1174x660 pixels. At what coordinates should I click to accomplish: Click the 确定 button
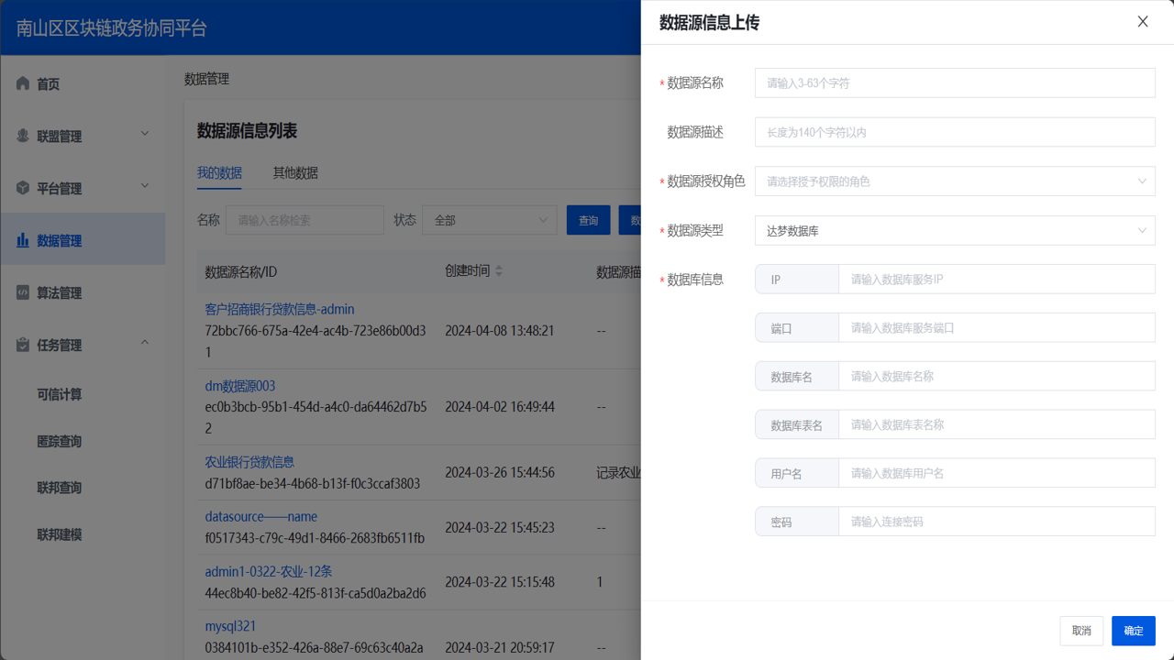pos(1134,631)
